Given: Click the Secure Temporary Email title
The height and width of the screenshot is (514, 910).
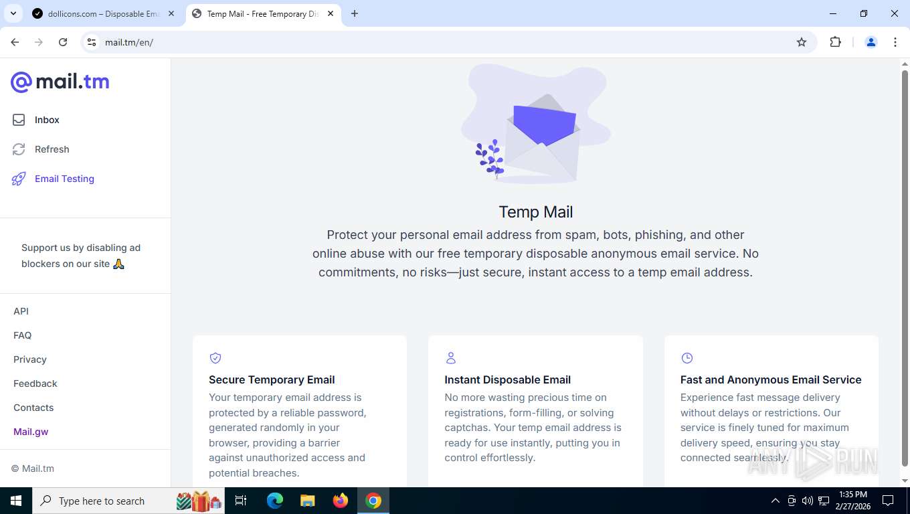Looking at the screenshot, I should [272, 379].
